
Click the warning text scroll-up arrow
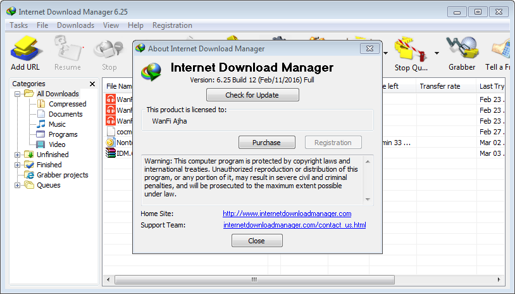point(368,162)
